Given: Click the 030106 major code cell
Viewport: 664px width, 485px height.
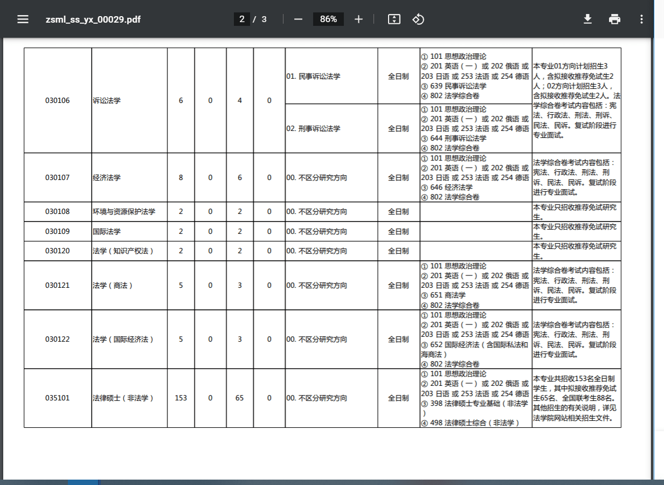Looking at the screenshot, I should pos(58,100).
